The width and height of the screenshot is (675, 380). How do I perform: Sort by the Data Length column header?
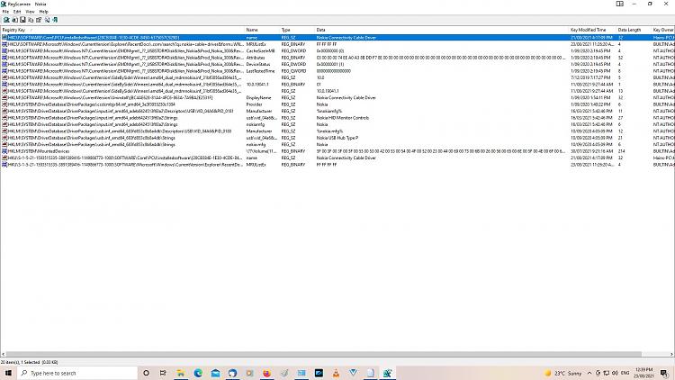coord(634,30)
